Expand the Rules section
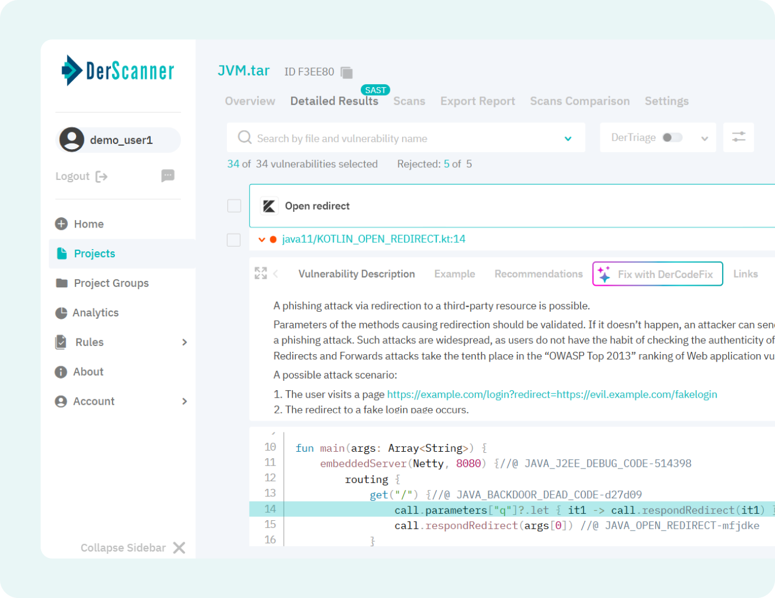This screenshot has height=598, width=775. pyautogui.click(x=184, y=342)
